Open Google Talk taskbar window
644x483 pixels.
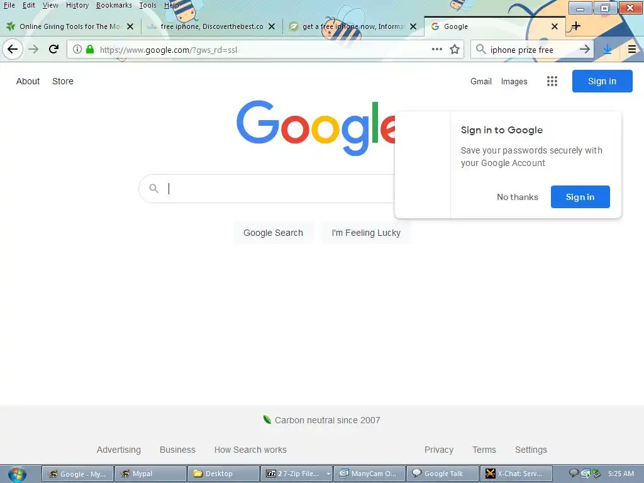pos(442,474)
